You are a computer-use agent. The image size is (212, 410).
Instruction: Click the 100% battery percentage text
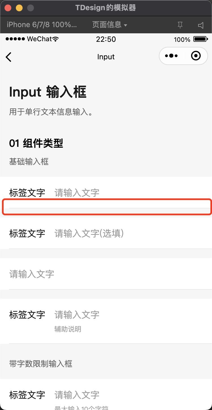click(183, 40)
